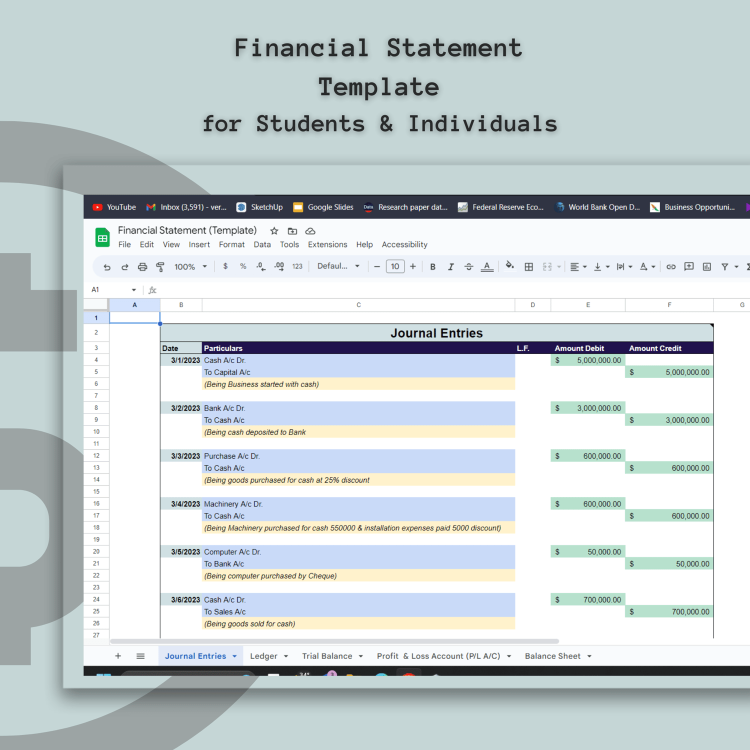Open the Ledger tab options arrow
Viewport: 750px width, 750px height.
286,656
